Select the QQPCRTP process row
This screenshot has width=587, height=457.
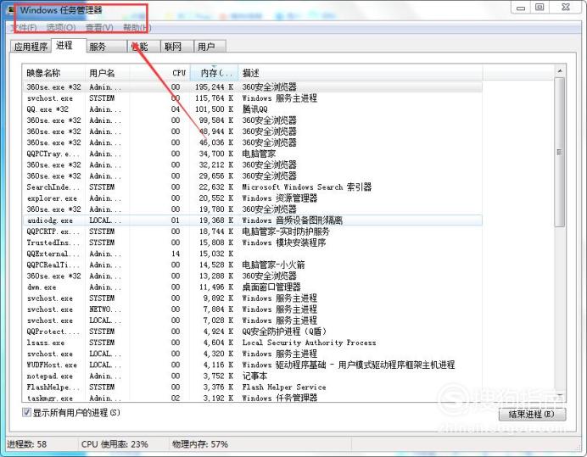253,231
